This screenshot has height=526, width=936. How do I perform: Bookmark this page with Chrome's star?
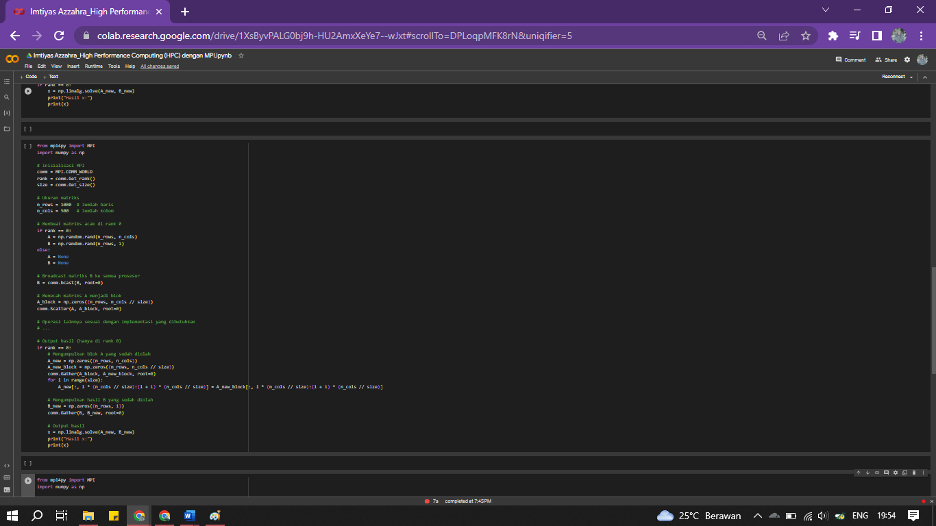[x=806, y=36]
